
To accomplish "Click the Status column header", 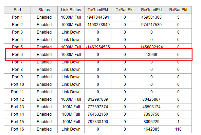I will click(44, 10).
